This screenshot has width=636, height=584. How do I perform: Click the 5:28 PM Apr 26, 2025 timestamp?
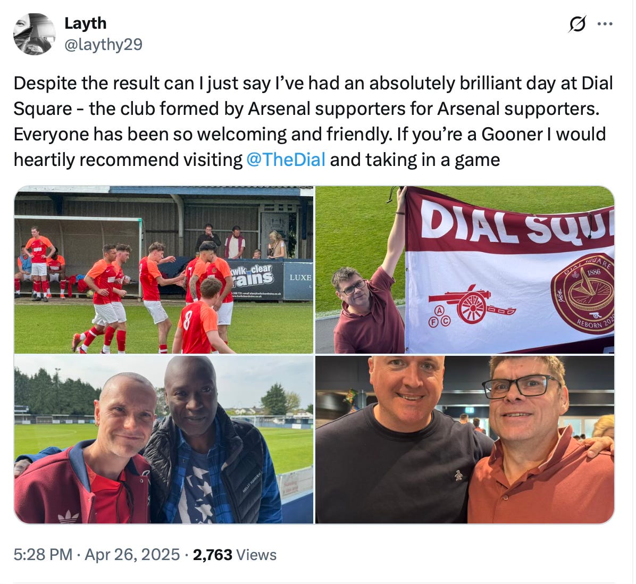click(x=97, y=554)
